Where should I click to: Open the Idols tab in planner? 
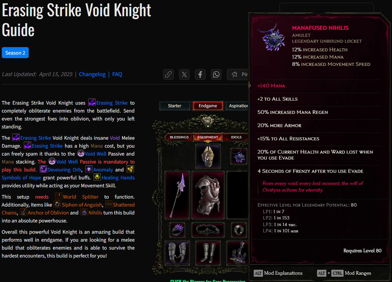(236, 137)
